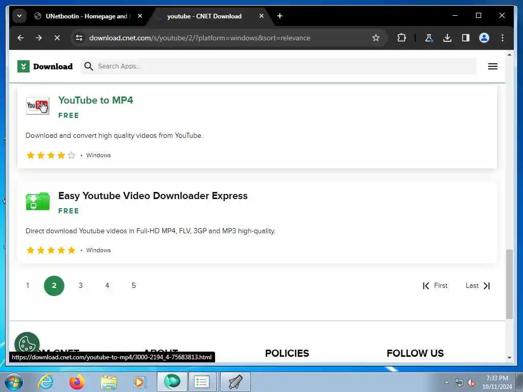Go to results page 1
Viewport: 523px width, 392px height.
[x=28, y=286]
